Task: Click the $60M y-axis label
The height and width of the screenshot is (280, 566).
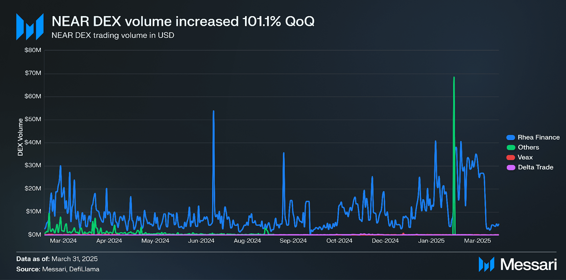Action: tap(33, 96)
